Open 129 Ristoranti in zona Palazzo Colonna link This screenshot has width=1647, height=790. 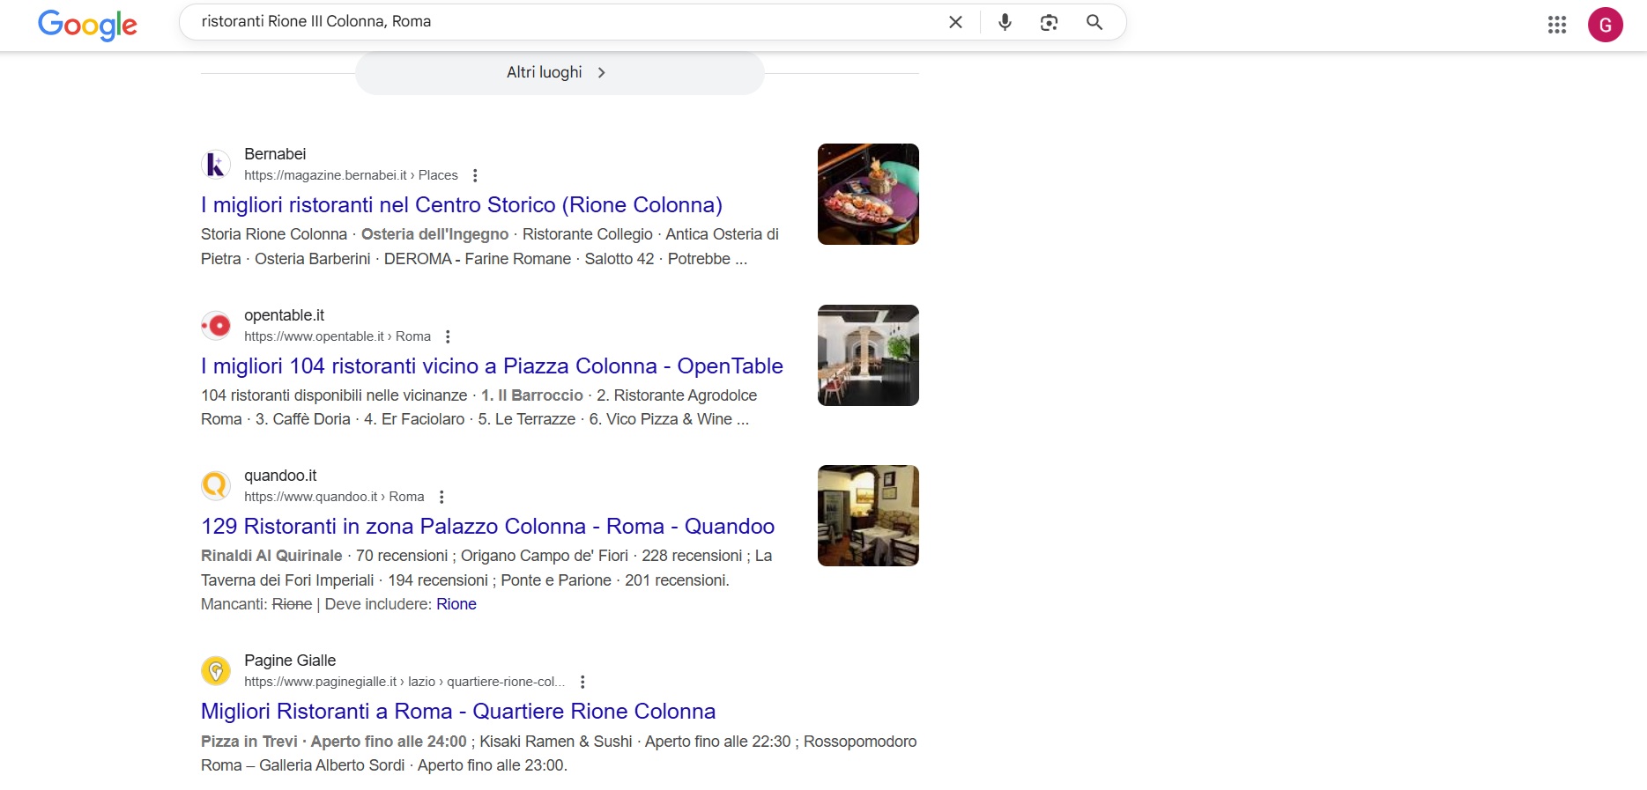pos(487,527)
